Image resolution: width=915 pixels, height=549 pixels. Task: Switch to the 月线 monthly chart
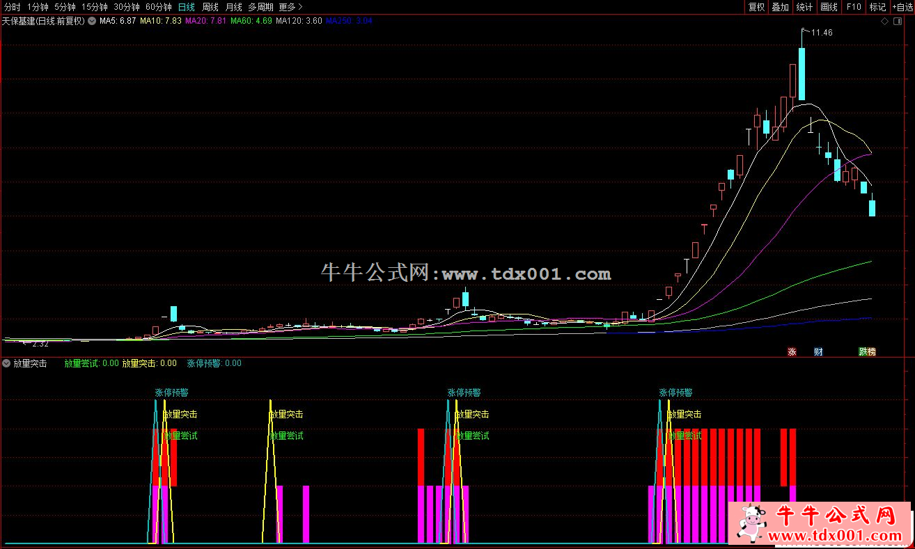click(x=234, y=7)
